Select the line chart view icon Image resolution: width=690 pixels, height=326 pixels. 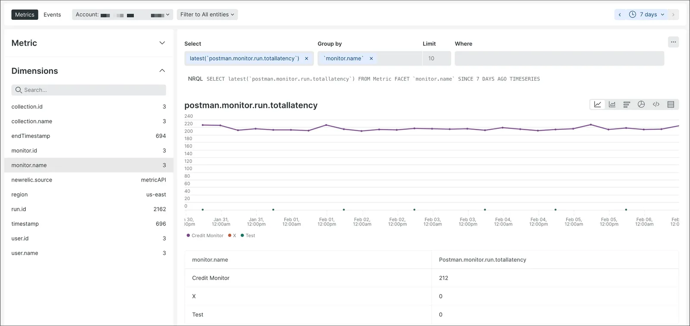pos(597,104)
